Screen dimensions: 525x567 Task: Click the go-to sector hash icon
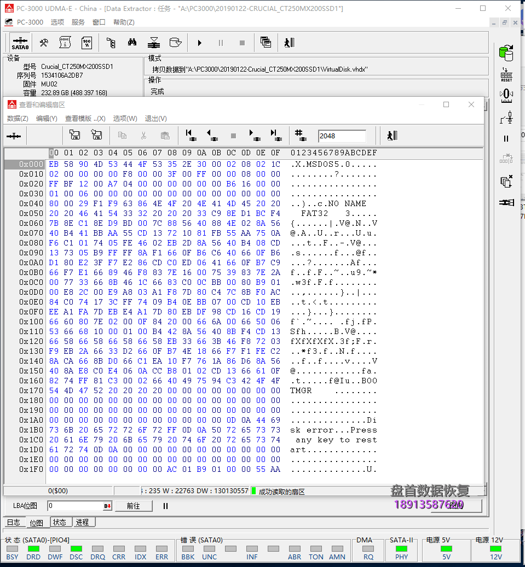[x=301, y=135]
